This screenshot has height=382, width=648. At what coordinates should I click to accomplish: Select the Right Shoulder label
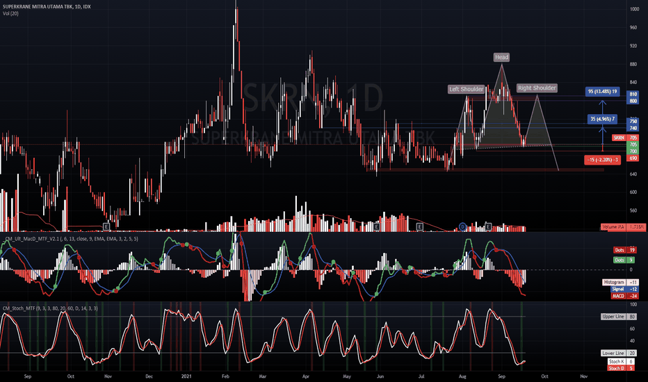(537, 88)
